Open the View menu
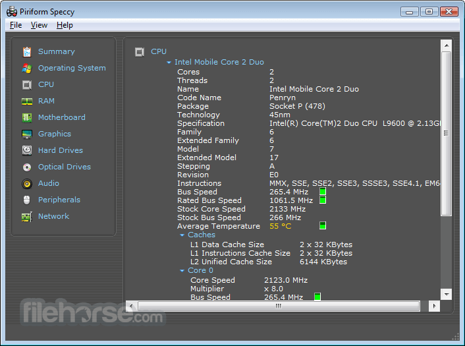 pos(39,25)
